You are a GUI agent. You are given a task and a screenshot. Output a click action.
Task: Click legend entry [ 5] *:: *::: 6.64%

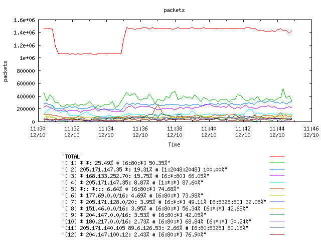point(120,189)
